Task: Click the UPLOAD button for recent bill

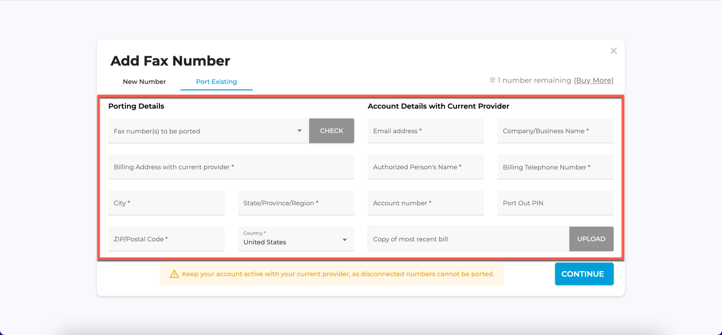Action: click(x=591, y=239)
